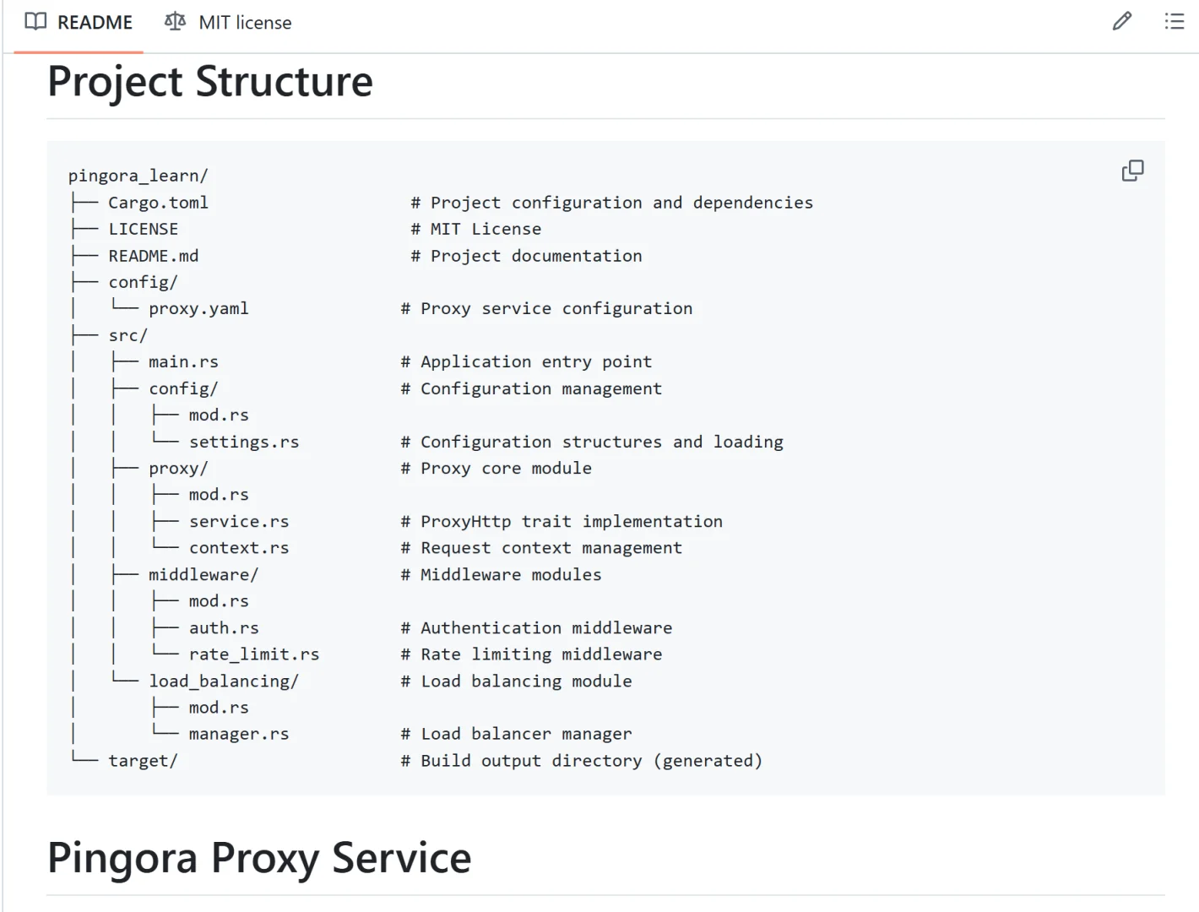
Task: Click service.rs in the code block
Action: point(239,522)
